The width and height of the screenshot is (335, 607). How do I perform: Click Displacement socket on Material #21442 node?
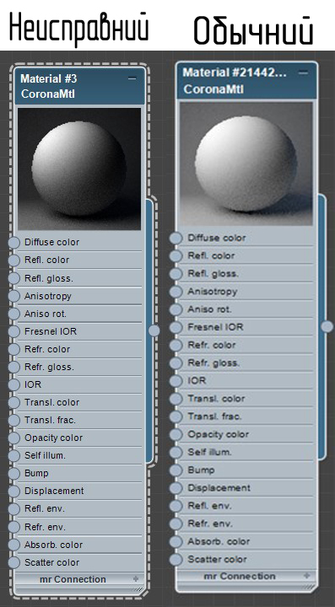pos(176,488)
